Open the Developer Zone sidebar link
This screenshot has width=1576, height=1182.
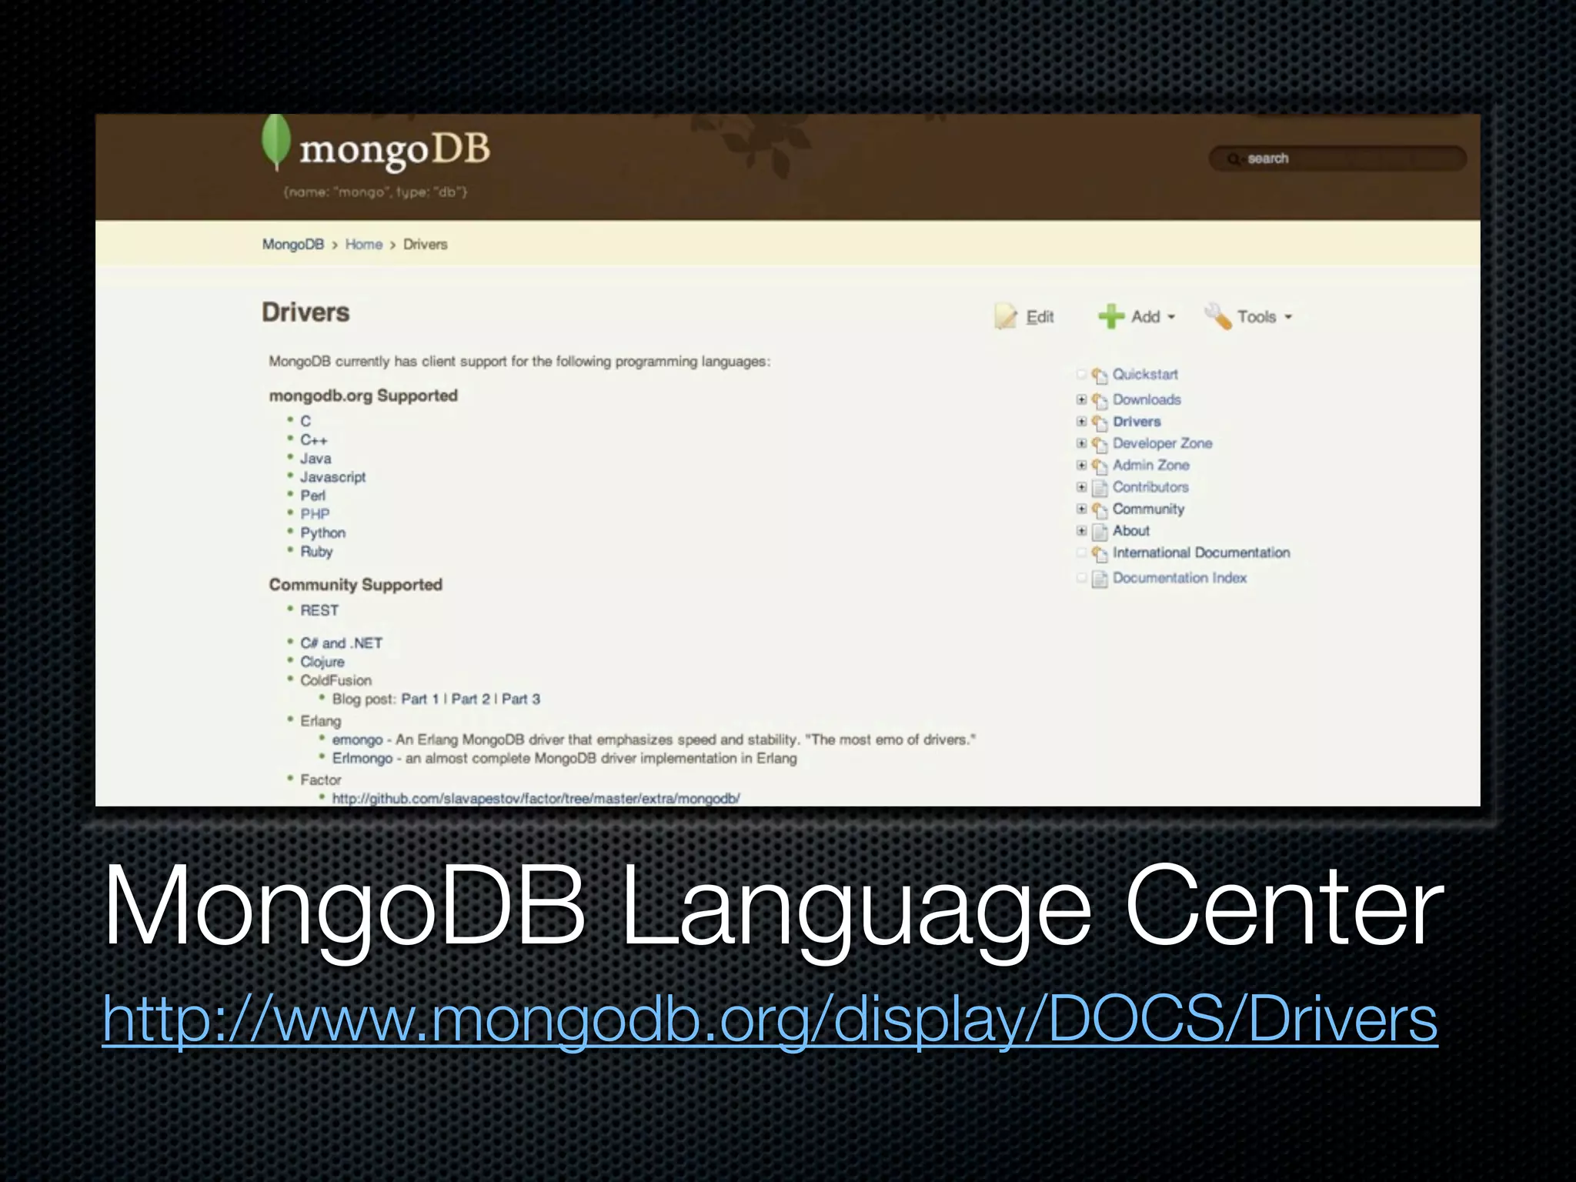point(1162,443)
